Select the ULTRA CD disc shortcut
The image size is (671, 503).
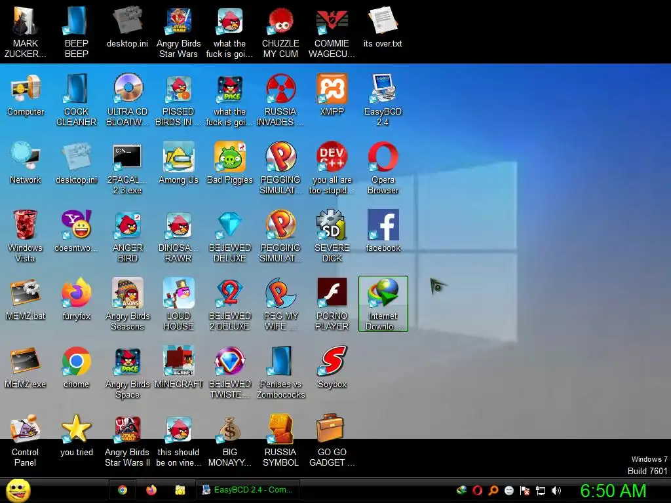[x=128, y=100]
